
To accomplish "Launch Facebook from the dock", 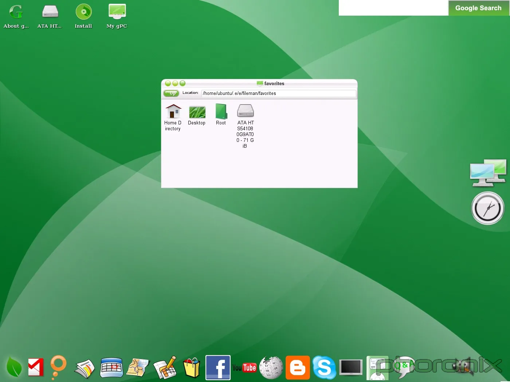I will click(x=218, y=367).
